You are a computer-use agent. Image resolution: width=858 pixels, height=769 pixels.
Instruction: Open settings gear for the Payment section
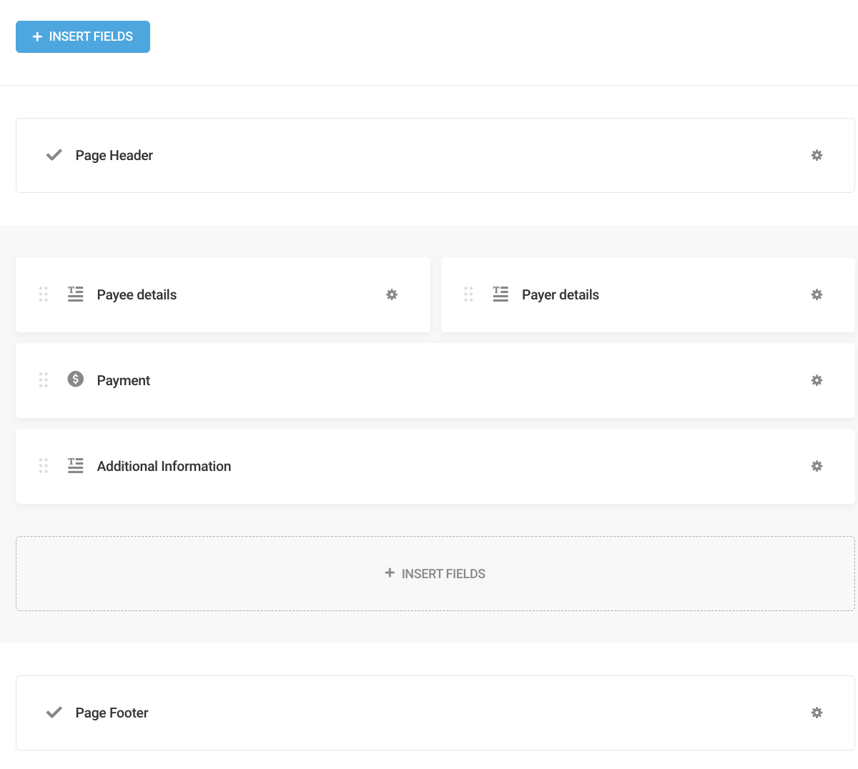[x=817, y=380]
